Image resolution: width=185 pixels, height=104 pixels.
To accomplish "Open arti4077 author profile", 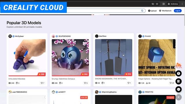I will point(62,92).
